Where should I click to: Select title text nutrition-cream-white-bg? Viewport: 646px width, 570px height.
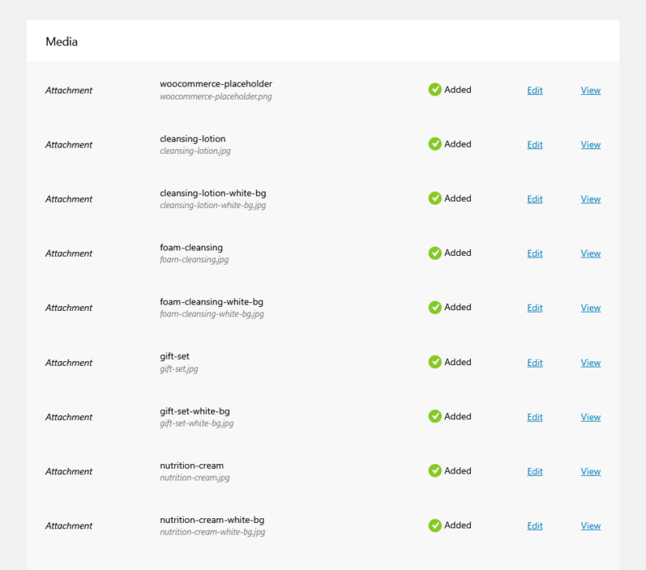pyautogui.click(x=212, y=520)
